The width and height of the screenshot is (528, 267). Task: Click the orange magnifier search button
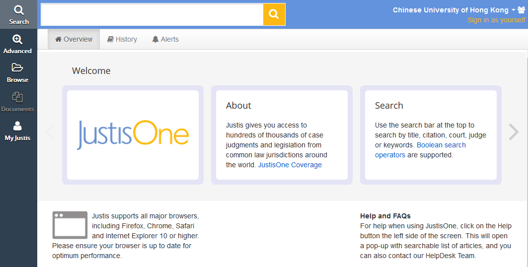pyautogui.click(x=274, y=14)
